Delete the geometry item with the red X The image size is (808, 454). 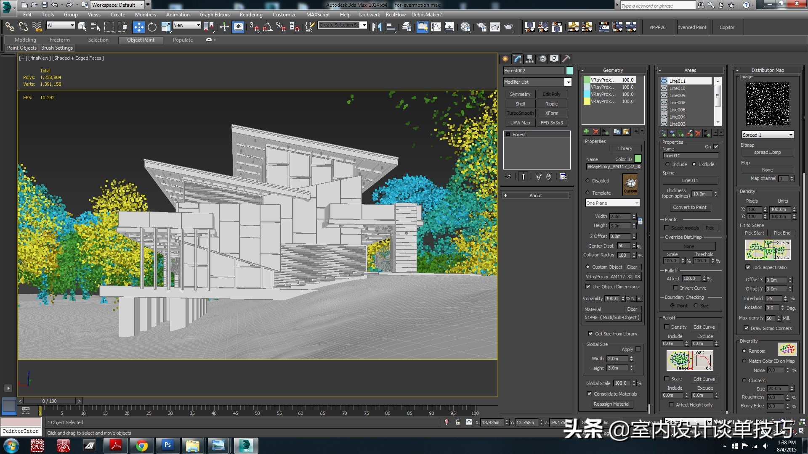pos(595,132)
